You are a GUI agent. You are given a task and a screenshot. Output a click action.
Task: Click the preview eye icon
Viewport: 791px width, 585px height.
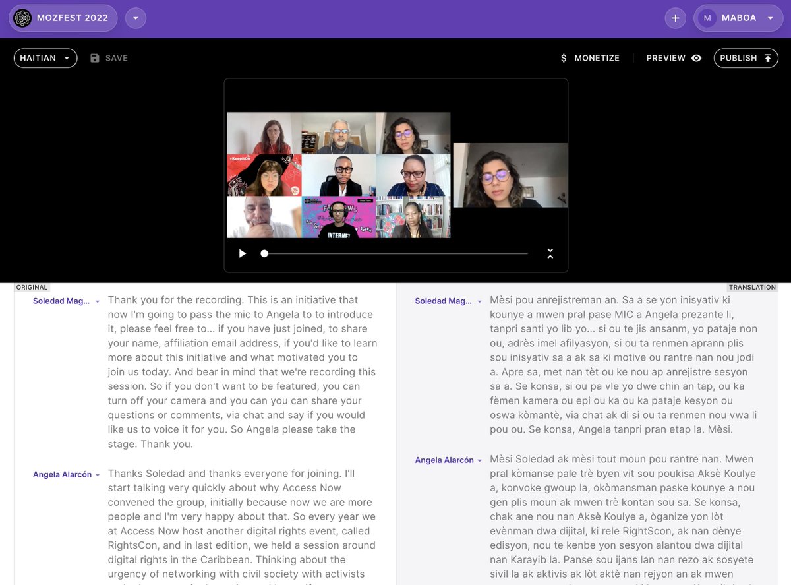click(697, 58)
